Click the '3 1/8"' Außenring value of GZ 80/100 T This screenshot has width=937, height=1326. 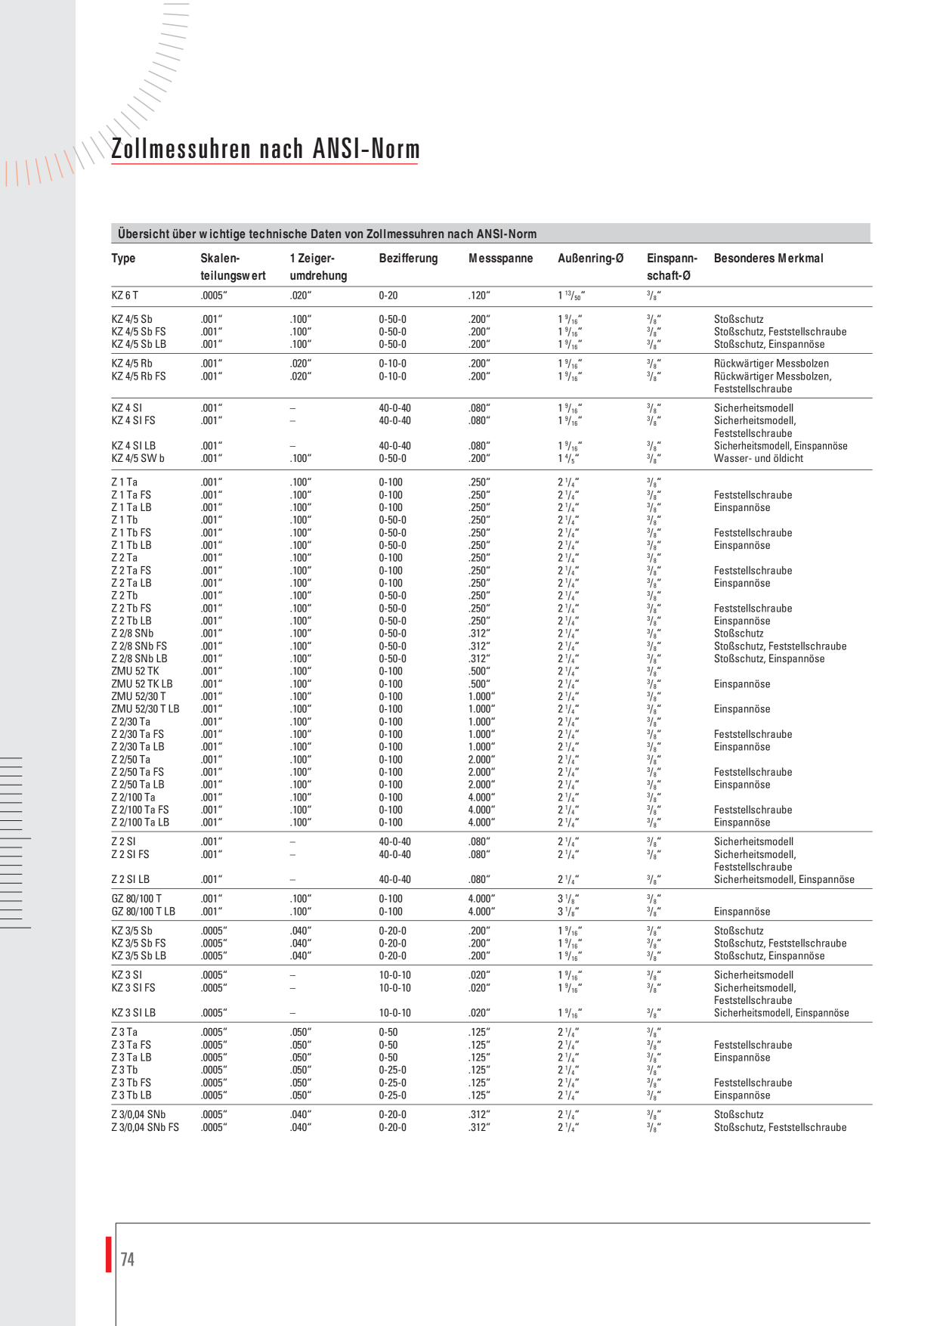(568, 900)
